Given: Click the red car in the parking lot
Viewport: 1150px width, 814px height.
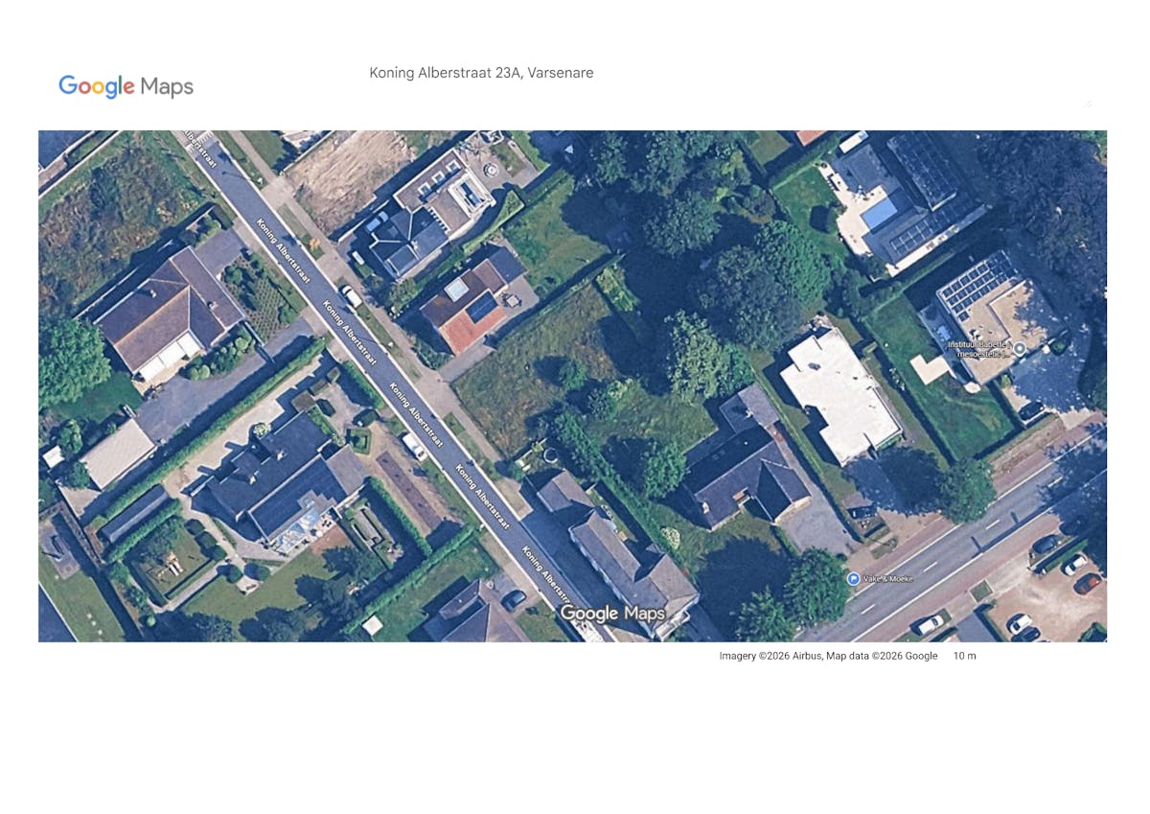Looking at the screenshot, I should pos(1087,583).
